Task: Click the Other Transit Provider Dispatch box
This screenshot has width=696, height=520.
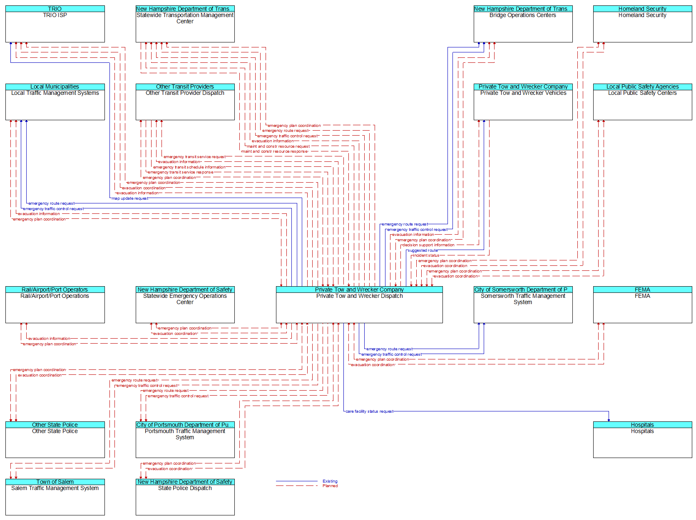Action: [185, 102]
